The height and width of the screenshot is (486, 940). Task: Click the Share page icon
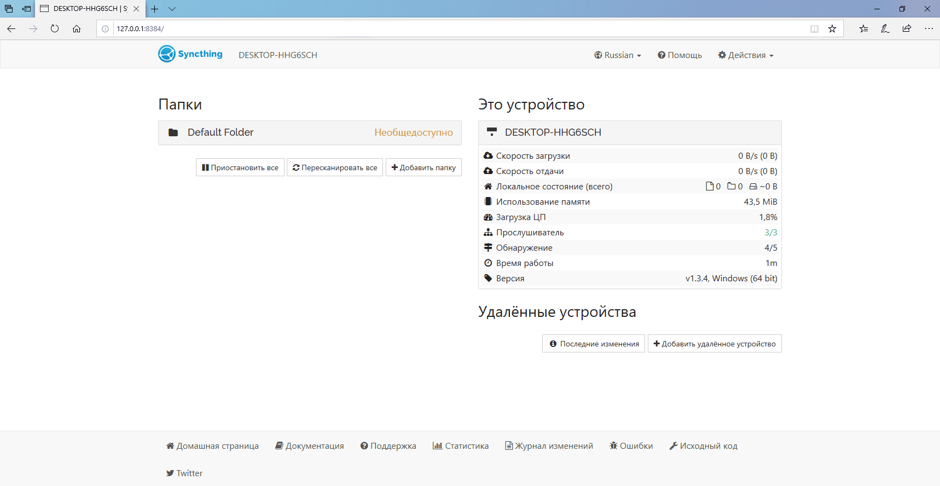point(907,28)
